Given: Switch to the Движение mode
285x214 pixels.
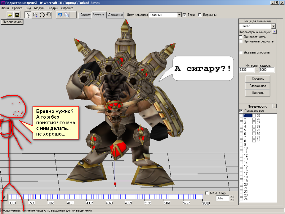Looking at the screenshot, I should pos(115,15).
